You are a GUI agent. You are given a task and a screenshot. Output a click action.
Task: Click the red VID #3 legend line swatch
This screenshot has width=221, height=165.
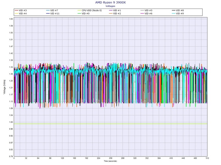coord(16,11)
